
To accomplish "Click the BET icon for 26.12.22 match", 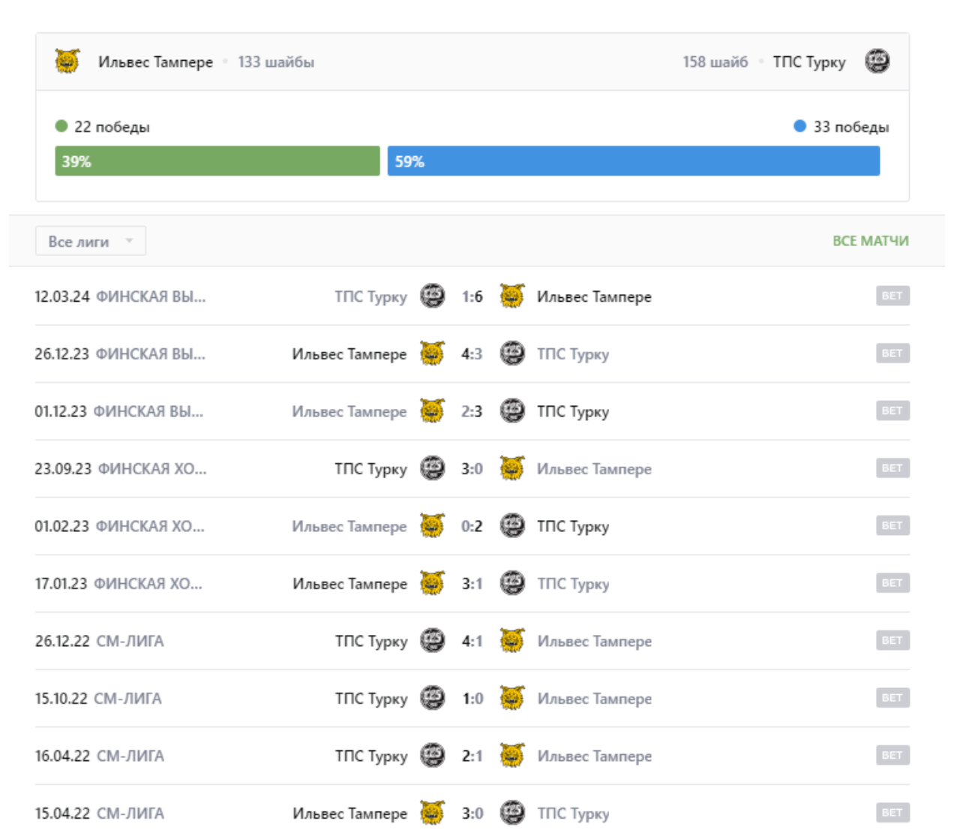I will [892, 640].
